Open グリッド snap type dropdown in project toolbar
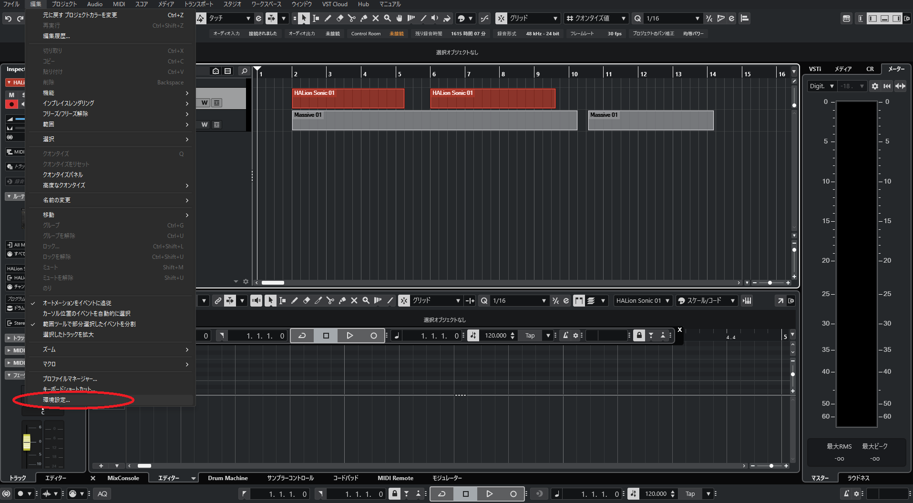913x503 pixels. 533,18
